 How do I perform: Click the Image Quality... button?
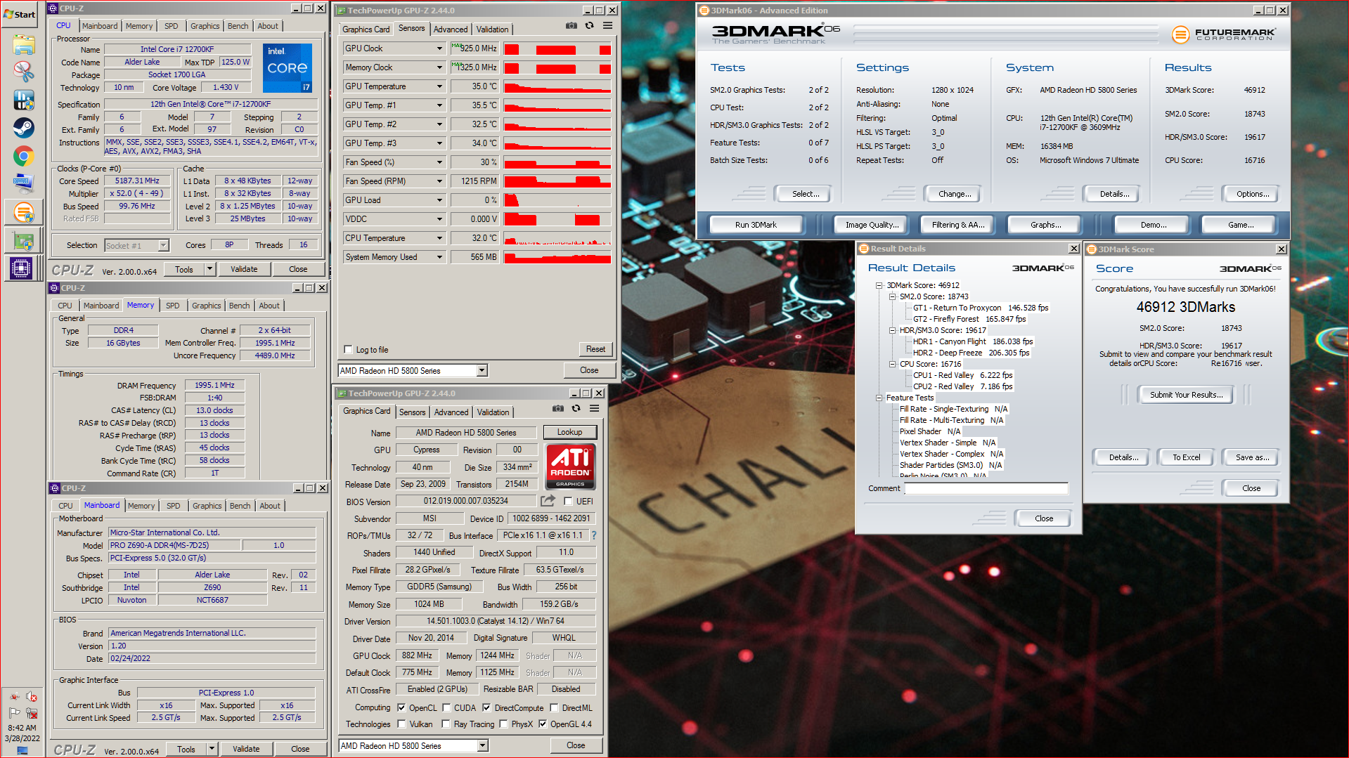[x=872, y=225]
